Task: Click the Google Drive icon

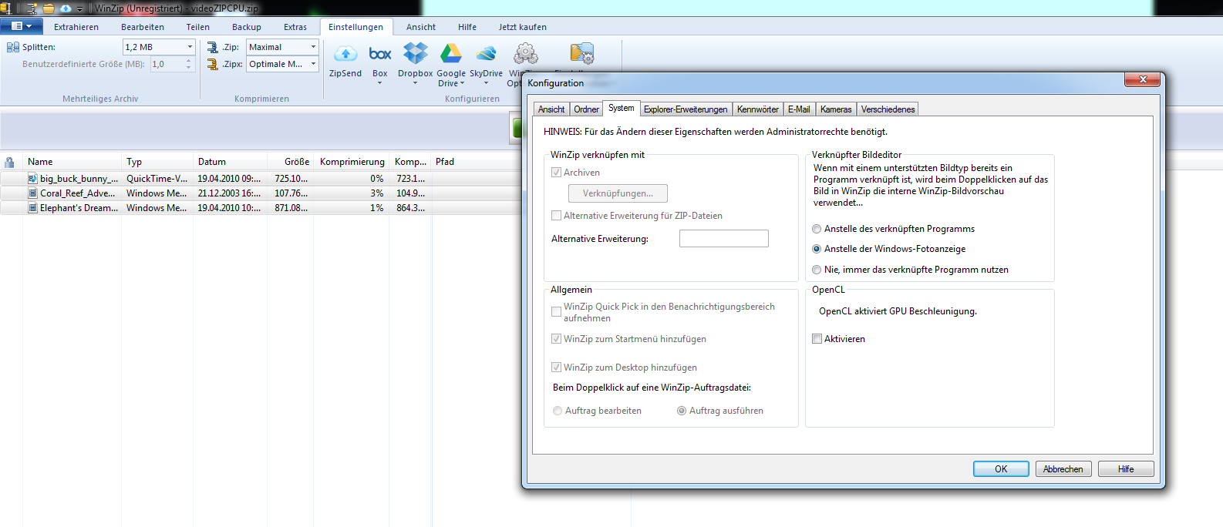Action: click(451, 53)
